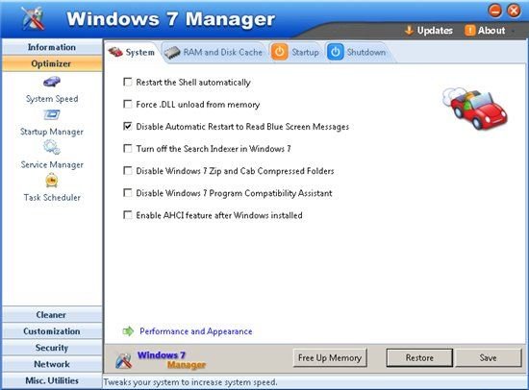Viewport: 529px width, 390px height.
Task: Enable AHCI feature after Windows installed
Action: pyautogui.click(x=128, y=215)
